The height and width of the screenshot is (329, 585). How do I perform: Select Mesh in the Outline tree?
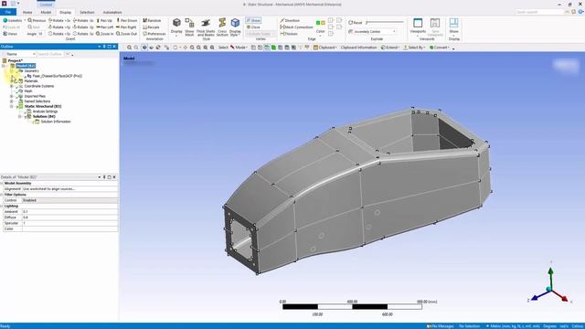(28, 91)
